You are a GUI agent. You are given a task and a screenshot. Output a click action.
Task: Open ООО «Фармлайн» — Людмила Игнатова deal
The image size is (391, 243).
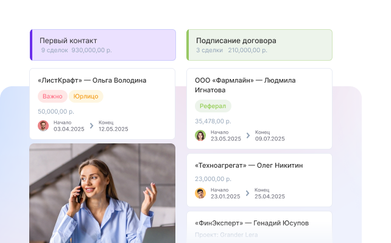click(x=259, y=109)
